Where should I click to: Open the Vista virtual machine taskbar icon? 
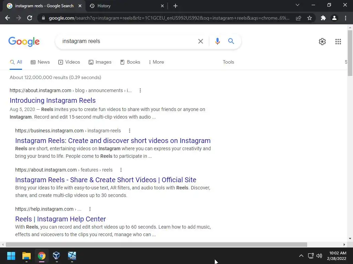(x=72, y=256)
